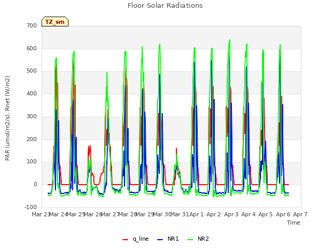Click the 0 y-axis tick label
This screenshot has width=332, height=249.
click(x=35, y=185)
